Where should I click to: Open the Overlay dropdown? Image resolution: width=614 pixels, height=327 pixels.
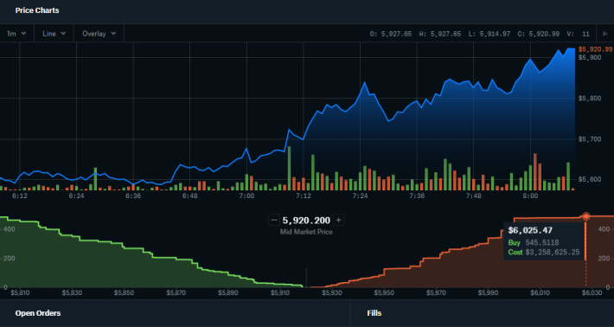[99, 34]
